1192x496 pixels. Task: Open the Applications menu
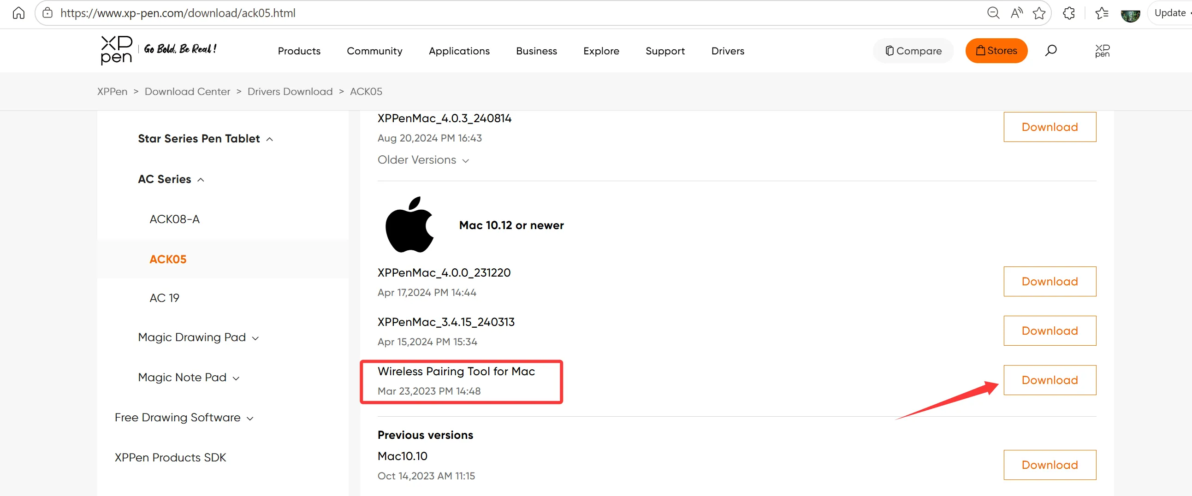click(459, 51)
